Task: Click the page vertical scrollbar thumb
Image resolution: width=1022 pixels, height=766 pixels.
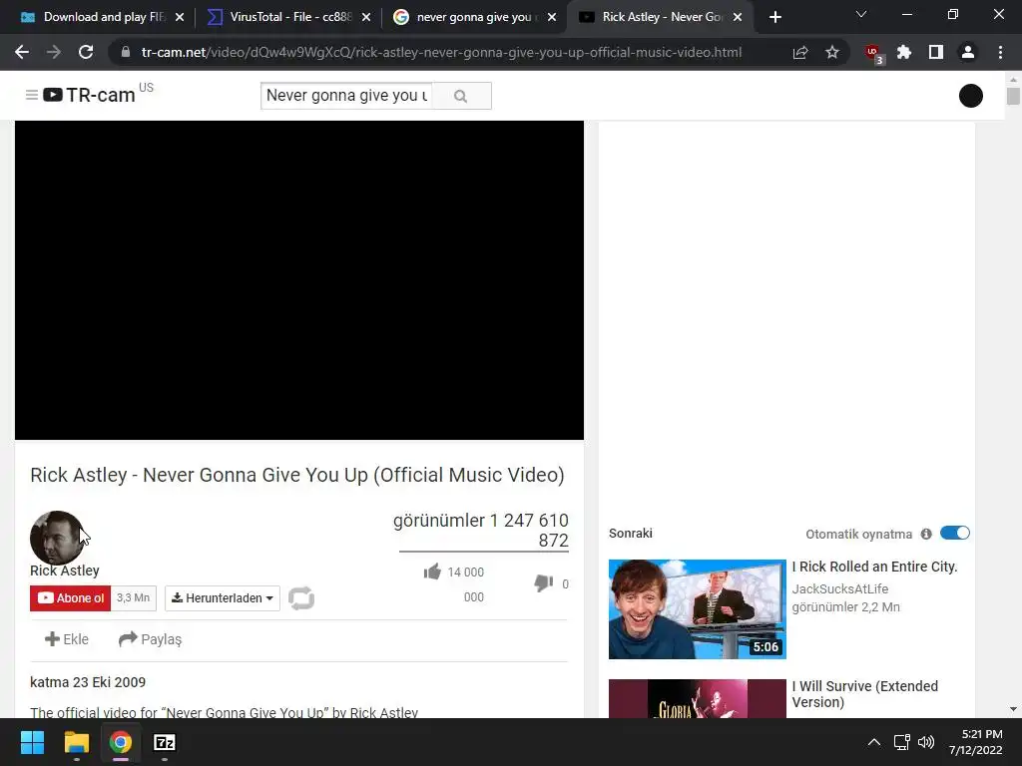Action: 1013,96
